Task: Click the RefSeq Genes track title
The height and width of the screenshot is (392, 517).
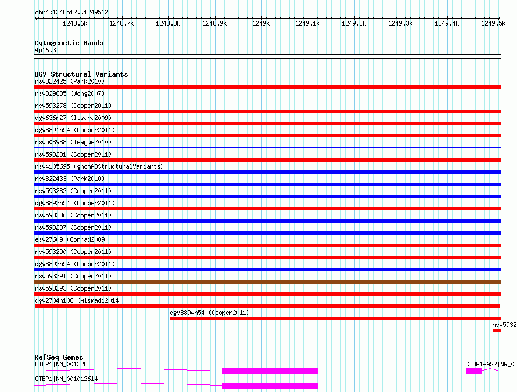Action: tap(59, 357)
